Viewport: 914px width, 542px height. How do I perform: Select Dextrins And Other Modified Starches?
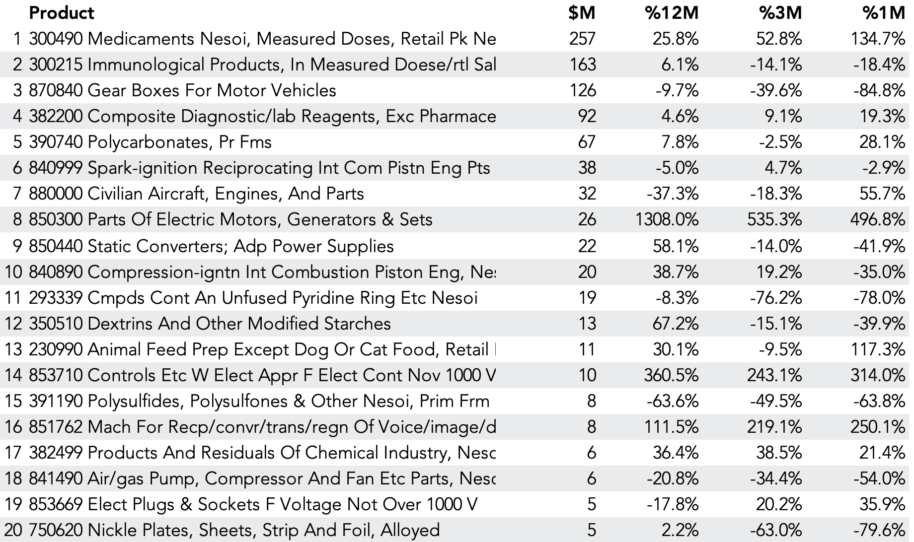[210, 324]
